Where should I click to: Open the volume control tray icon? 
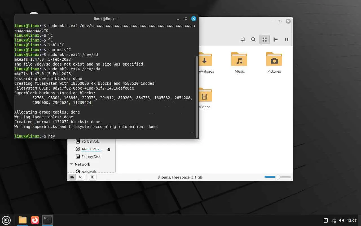342,220
